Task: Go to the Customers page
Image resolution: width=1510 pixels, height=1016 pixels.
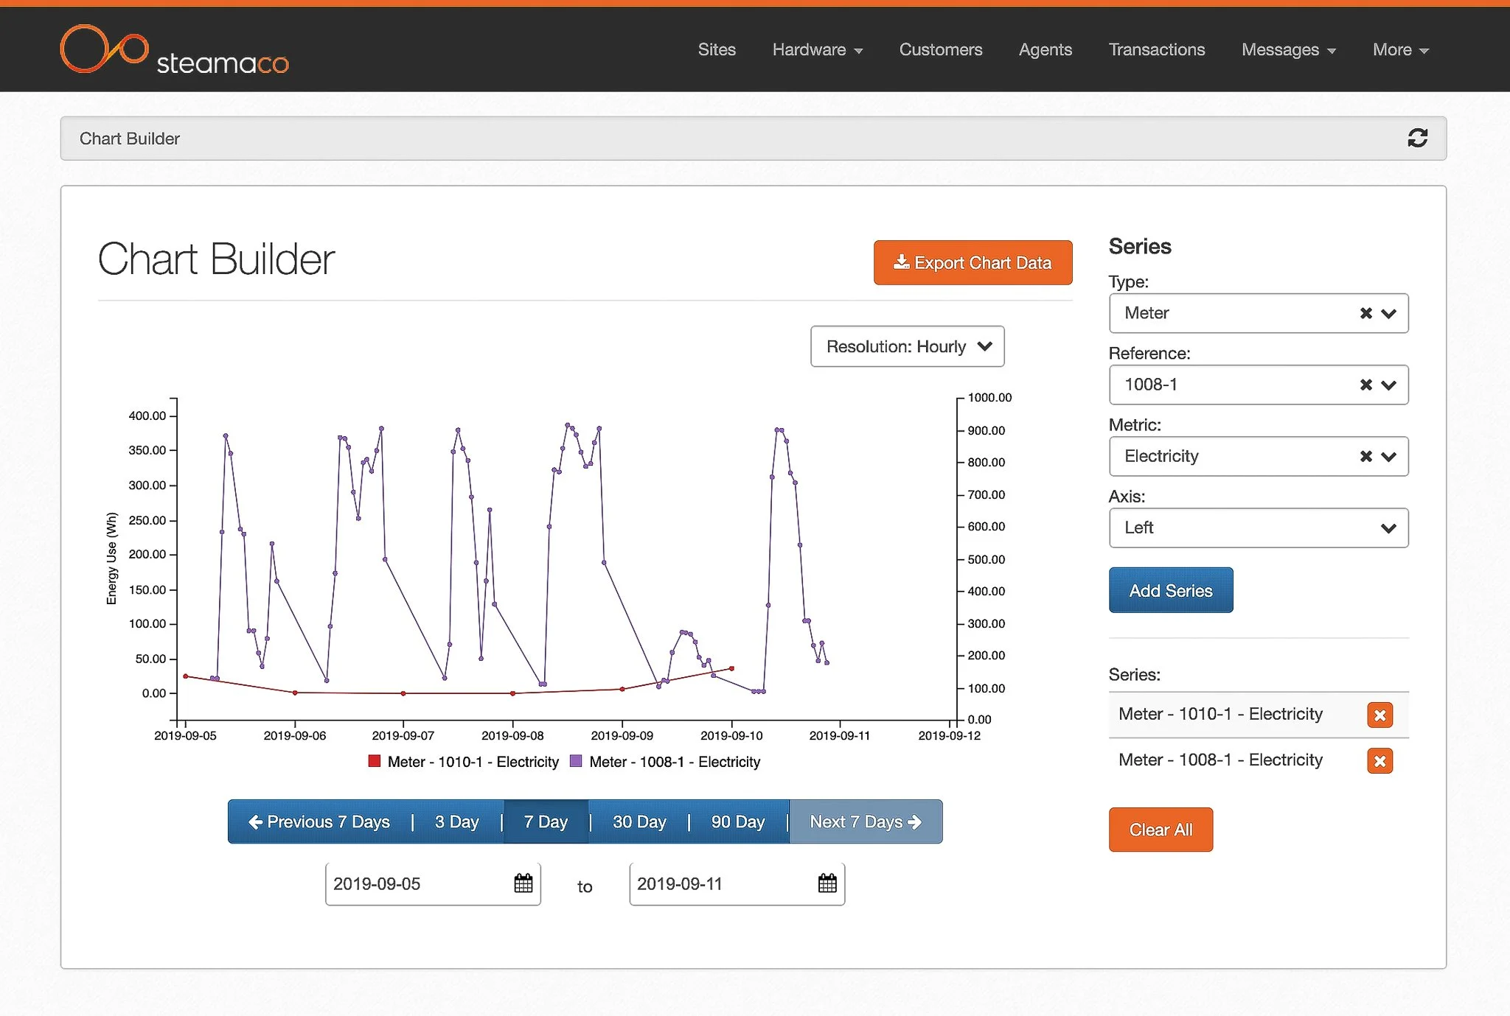Action: pyautogui.click(x=940, y=50)
